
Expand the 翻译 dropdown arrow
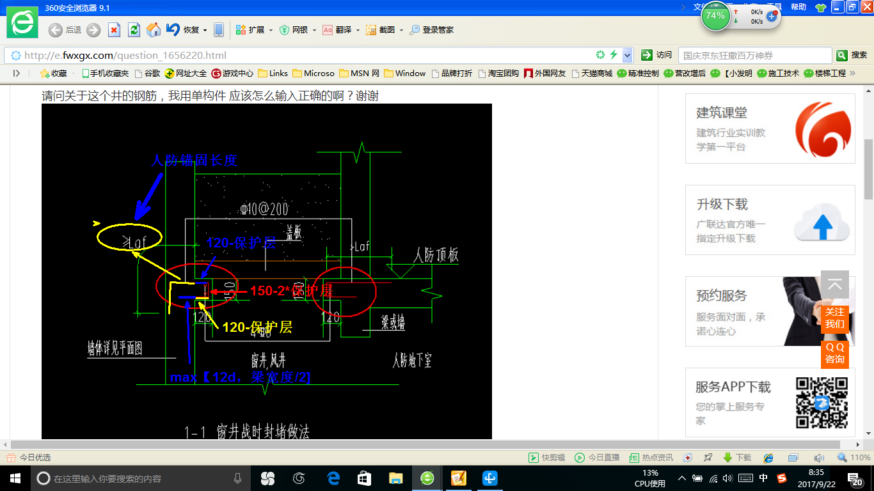click(x=357, y=30)
